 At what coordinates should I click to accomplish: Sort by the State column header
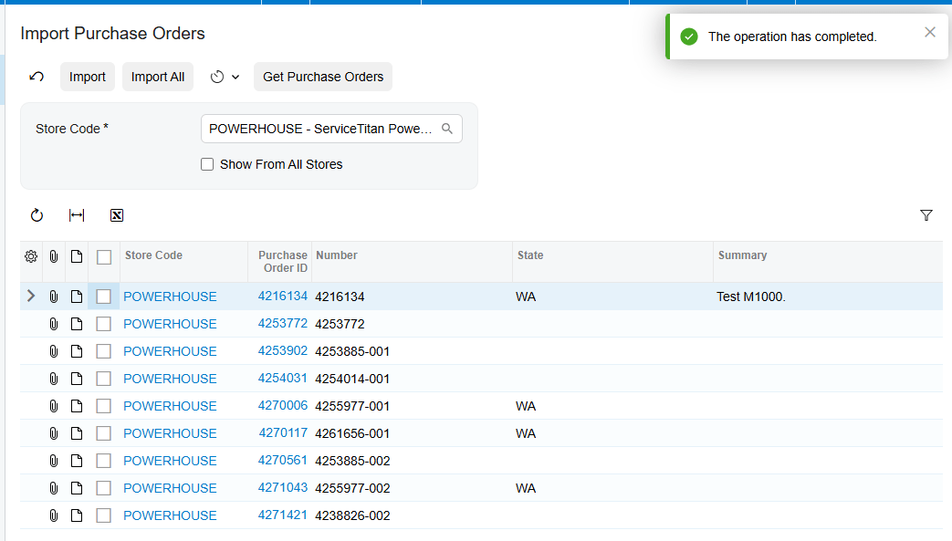coord(530,255)
